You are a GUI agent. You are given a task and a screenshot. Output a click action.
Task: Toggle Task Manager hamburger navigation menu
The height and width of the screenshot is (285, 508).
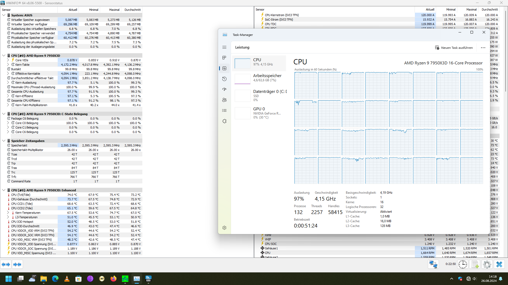[x=224, y=47]
